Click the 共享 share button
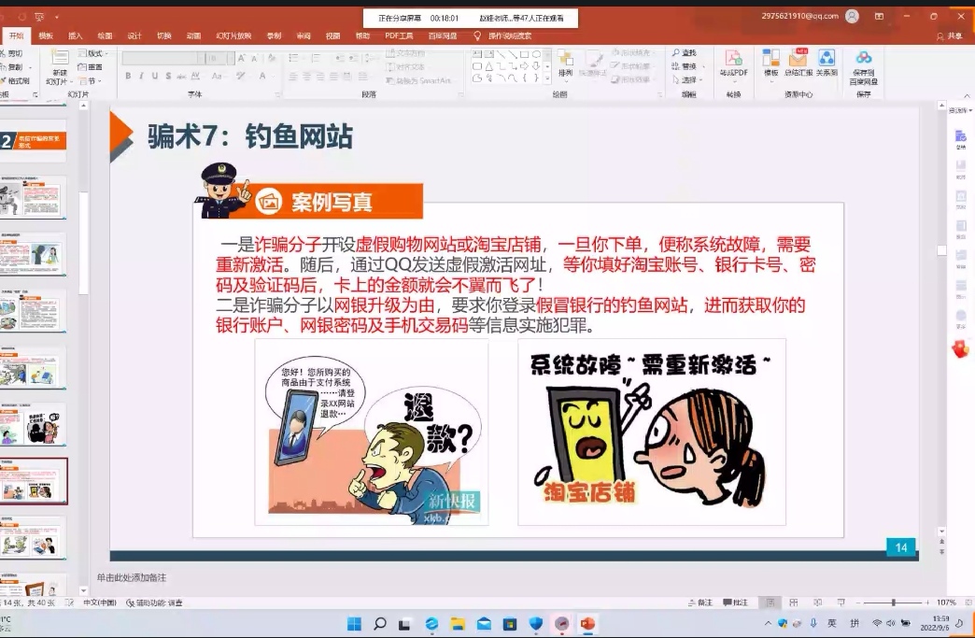This screenshot has width=975, height=638. coord(949,35)
